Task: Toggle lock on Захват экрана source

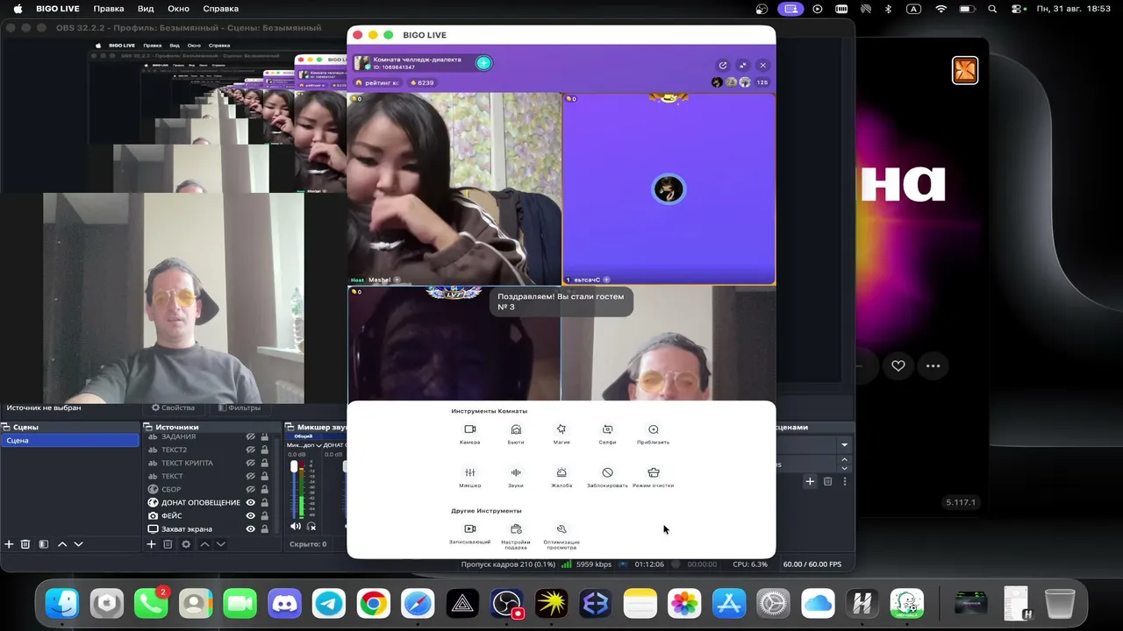Action: 264,529
